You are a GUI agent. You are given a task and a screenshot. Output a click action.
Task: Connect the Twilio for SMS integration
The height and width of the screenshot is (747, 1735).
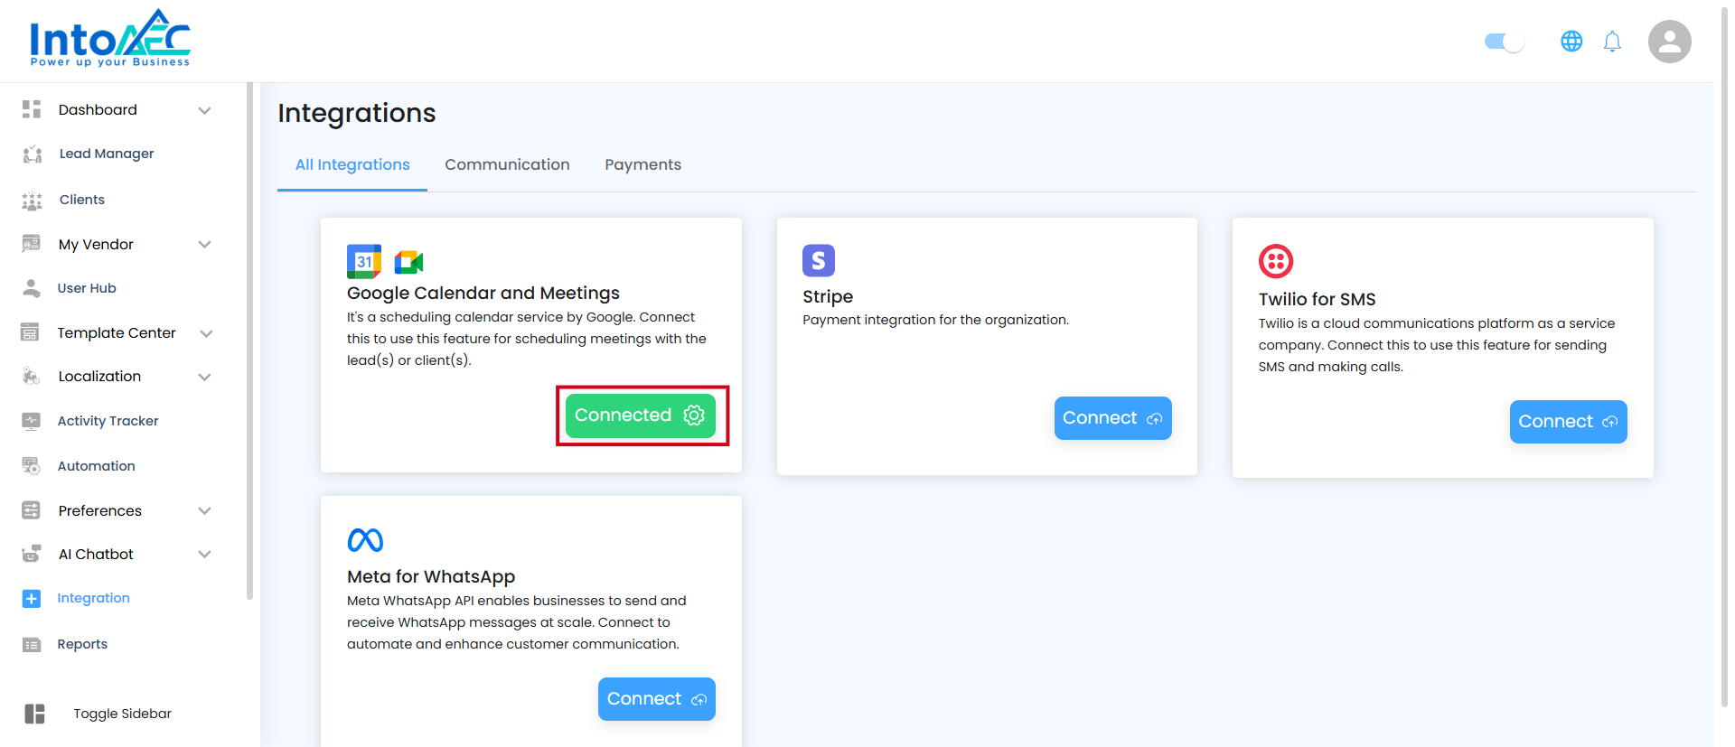1569,422
